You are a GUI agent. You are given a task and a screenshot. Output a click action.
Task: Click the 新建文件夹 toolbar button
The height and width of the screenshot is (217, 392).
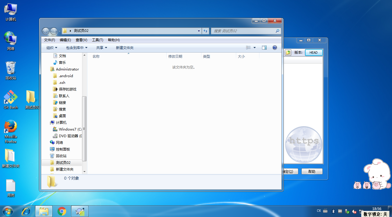point(125,48)
